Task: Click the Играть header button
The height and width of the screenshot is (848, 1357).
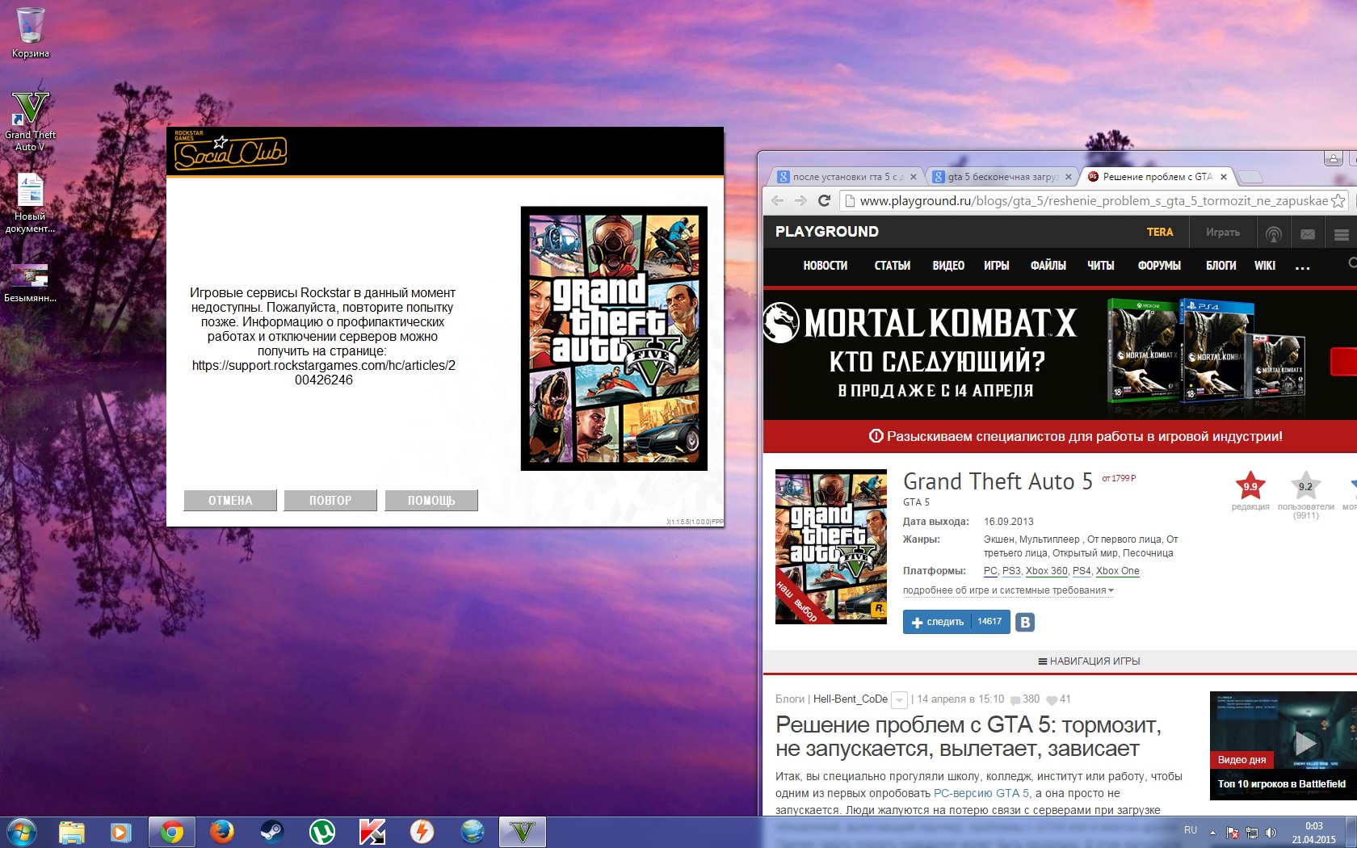Action: 1223,232
